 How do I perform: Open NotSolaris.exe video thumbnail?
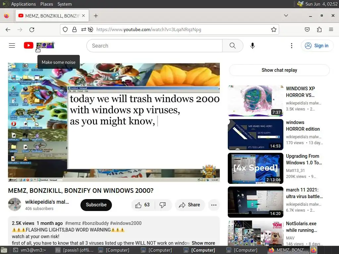coord(256,233)
